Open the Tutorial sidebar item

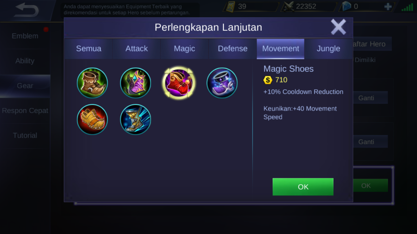[25, 135]
